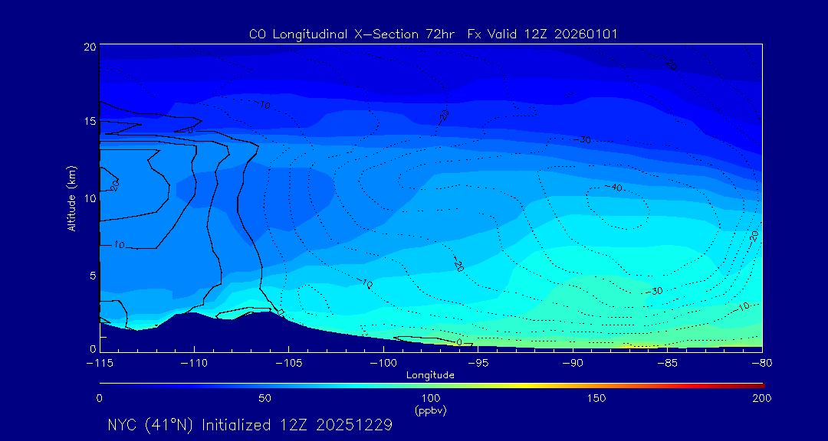Click the longitude tick label "-95"

[478, 364]
